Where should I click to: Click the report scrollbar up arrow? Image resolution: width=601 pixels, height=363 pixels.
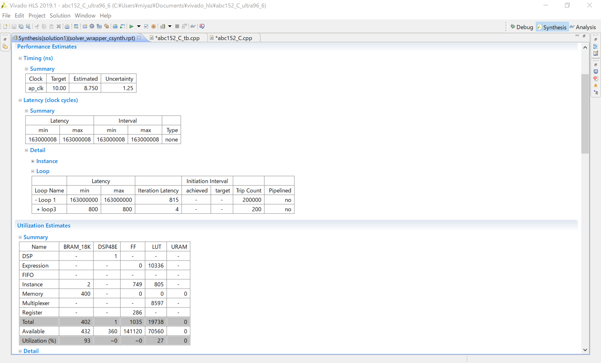point(585,48)
